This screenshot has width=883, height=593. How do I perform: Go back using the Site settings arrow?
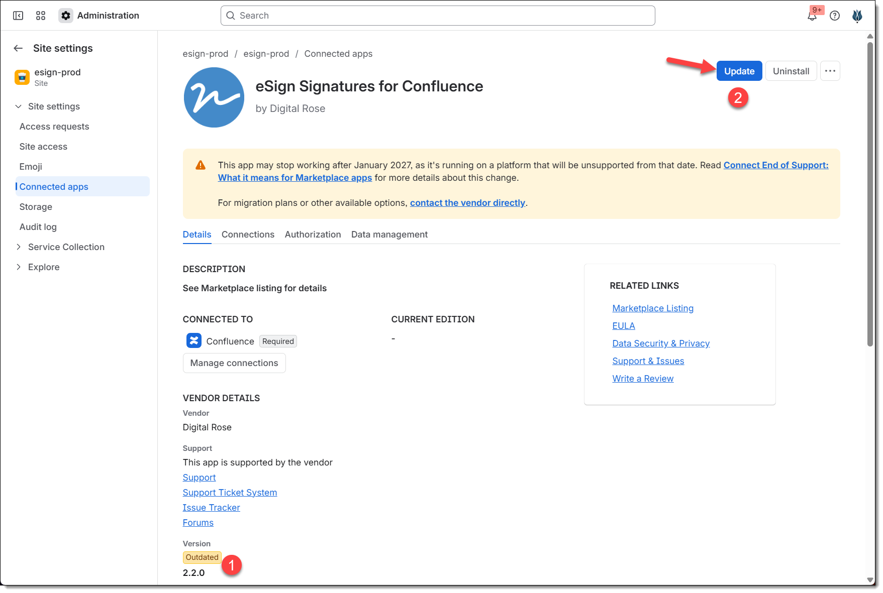pyautogui.click(x=19, y=48)
